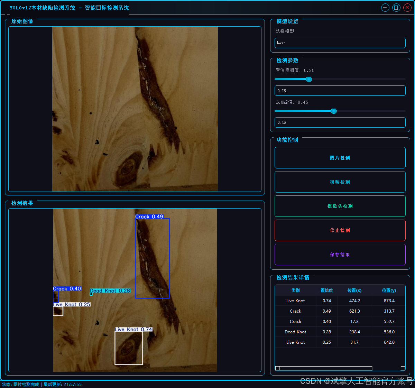
Task: Start 视频检测 video detection
Action: pos(340,182)
